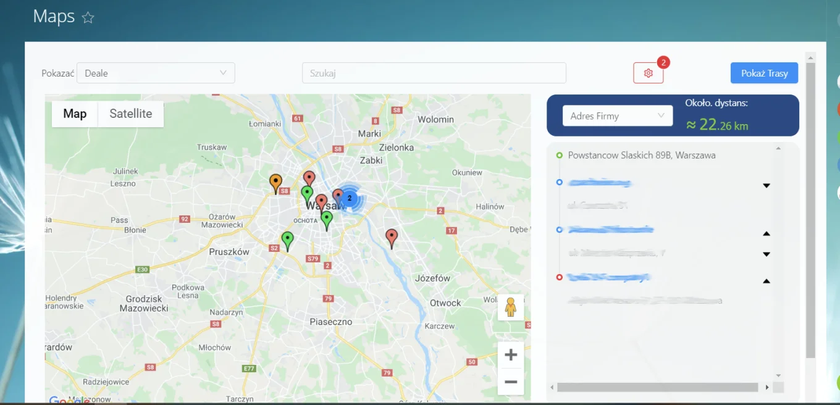Image resolution: width=840 pixels, height=405 pixels.
Task: Click the Szukaj search input field
Action: point(434,73)
